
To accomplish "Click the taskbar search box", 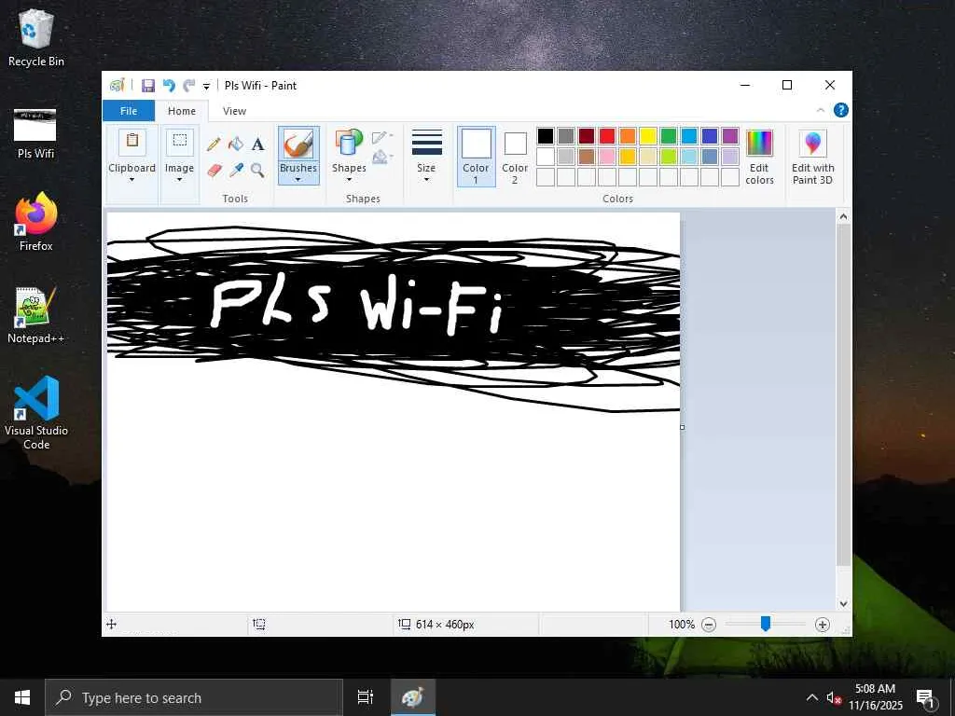I will click(194, 697).
